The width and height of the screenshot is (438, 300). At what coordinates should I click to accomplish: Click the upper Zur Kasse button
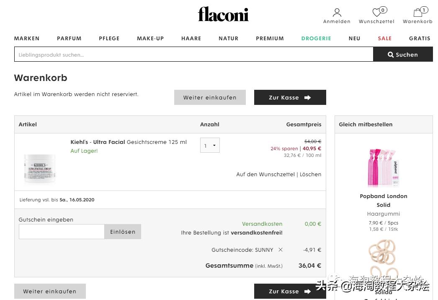coord(290,97)
